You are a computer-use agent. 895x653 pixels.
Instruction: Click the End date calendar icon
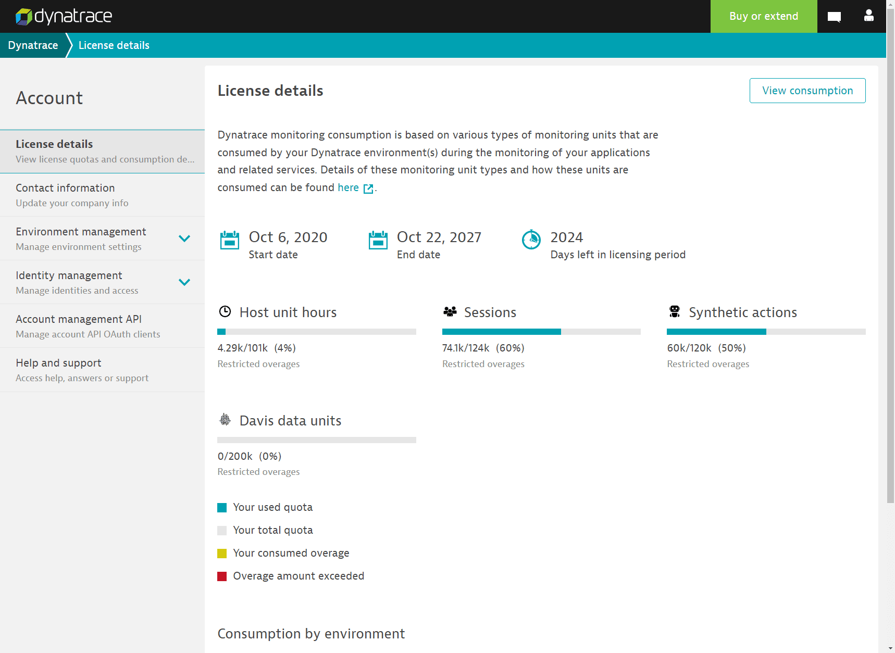tap(378, 240)
